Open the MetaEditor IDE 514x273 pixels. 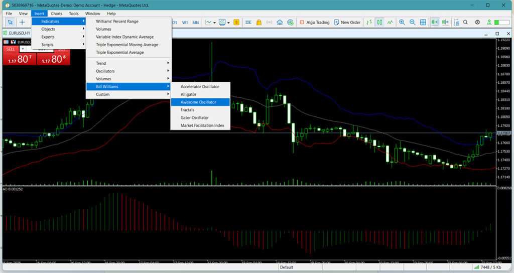point(248,23)
